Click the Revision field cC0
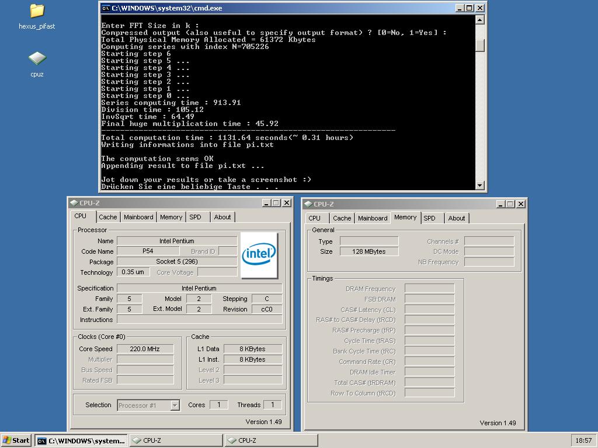 [x=267, y=309]
